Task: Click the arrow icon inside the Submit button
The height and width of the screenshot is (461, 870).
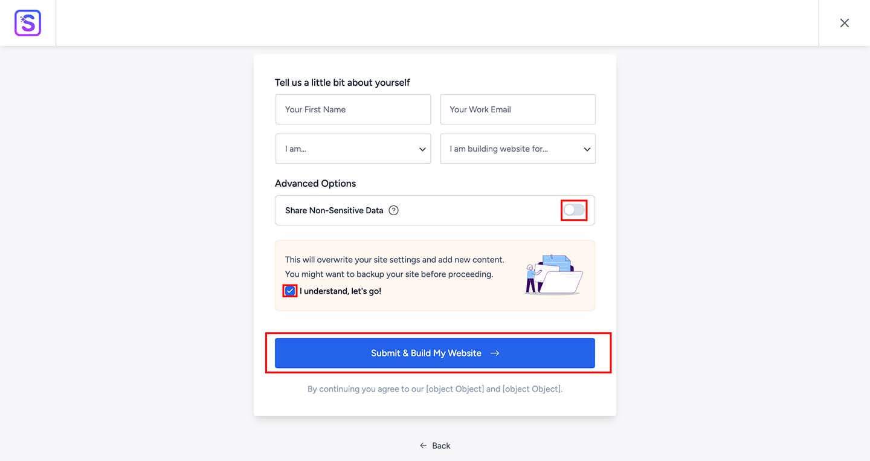Action: tap(495, 353)
